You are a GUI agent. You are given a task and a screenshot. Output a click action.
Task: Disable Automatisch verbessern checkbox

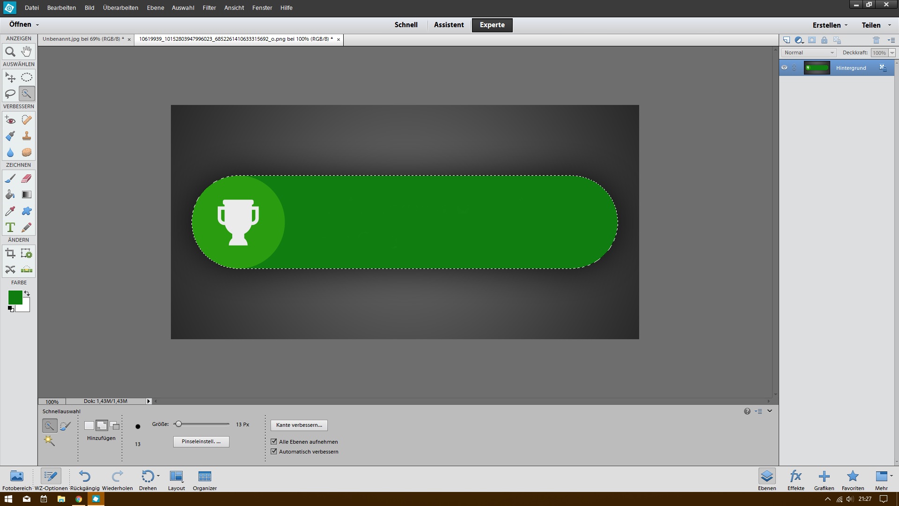[274, 452]
